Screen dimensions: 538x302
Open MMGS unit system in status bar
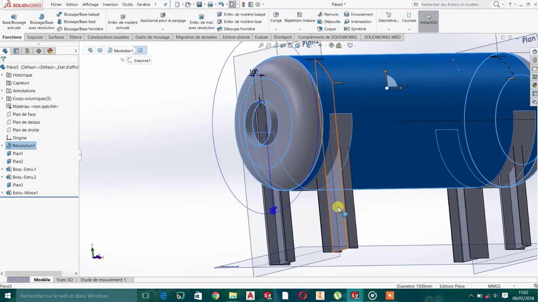[x=494, y=286]
